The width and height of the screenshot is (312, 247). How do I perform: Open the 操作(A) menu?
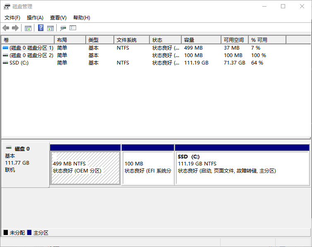tap(35, 18)
